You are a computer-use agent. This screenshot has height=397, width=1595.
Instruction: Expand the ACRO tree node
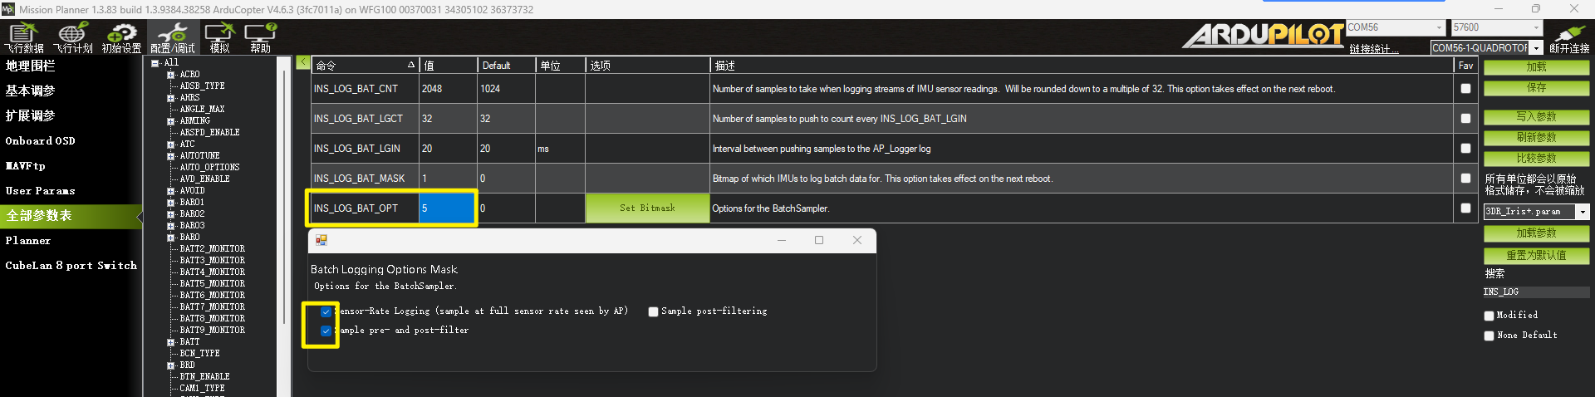click(x=170, y=75)
